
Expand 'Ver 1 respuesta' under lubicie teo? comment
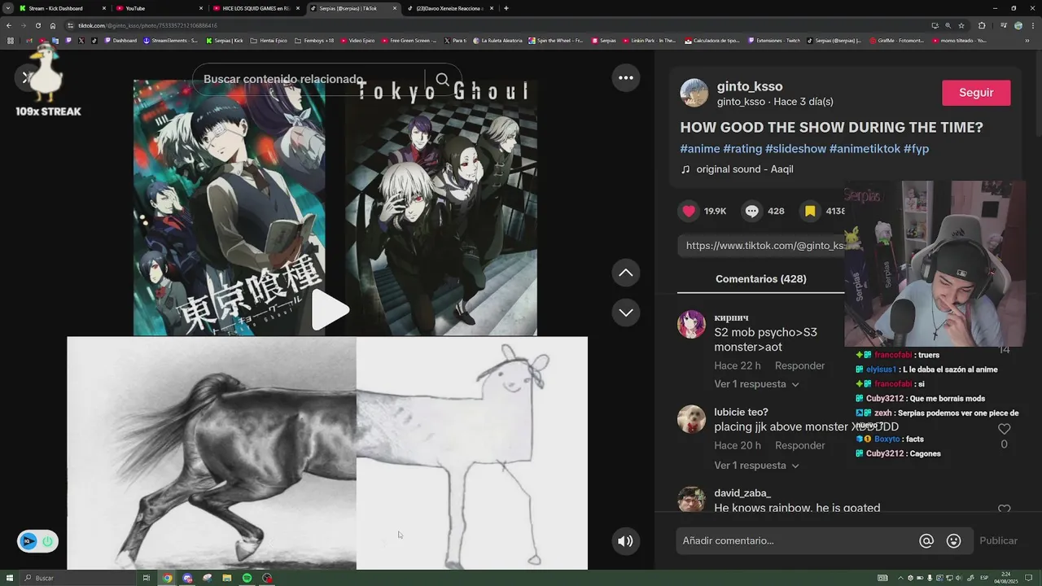click(756, 466)
